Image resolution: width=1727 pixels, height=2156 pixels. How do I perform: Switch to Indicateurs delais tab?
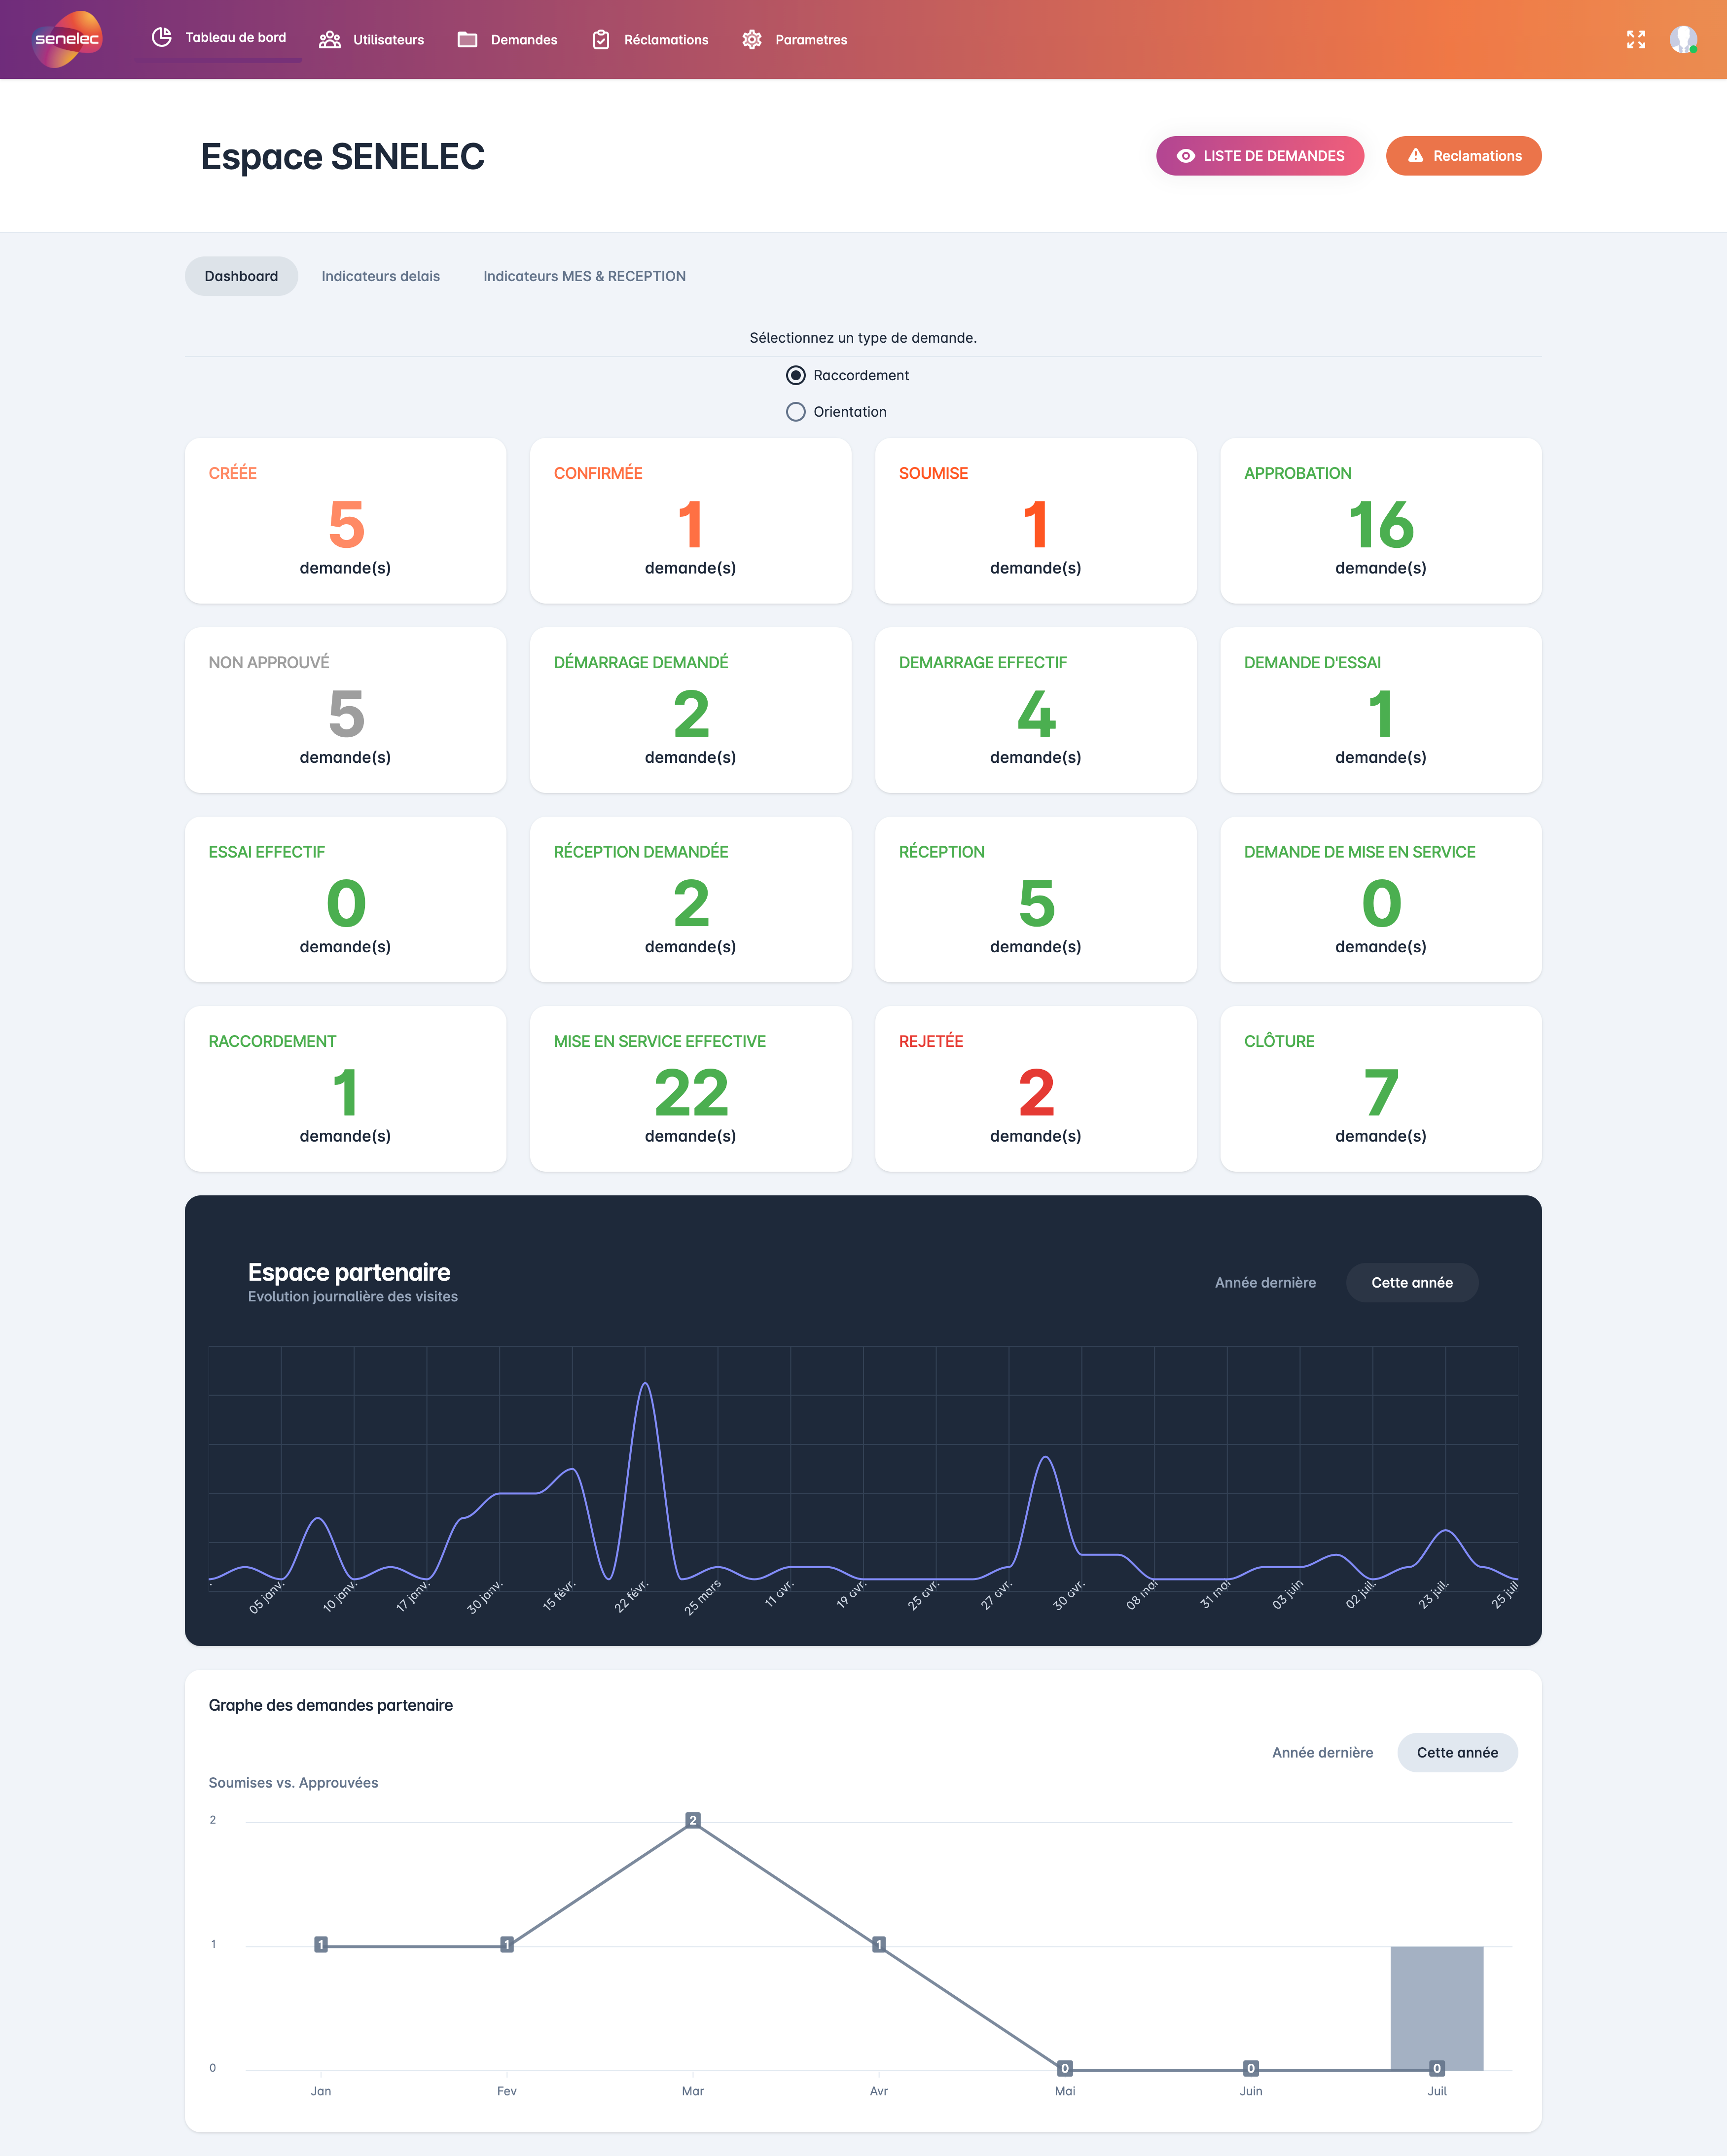(380, 276)
